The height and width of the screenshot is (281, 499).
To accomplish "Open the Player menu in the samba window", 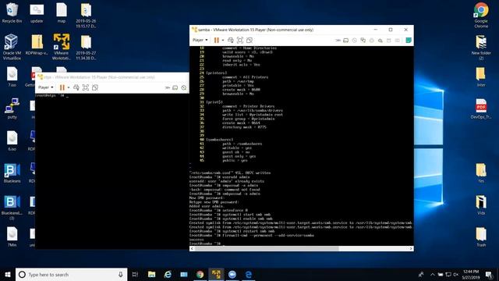I will tap(200, 40).
